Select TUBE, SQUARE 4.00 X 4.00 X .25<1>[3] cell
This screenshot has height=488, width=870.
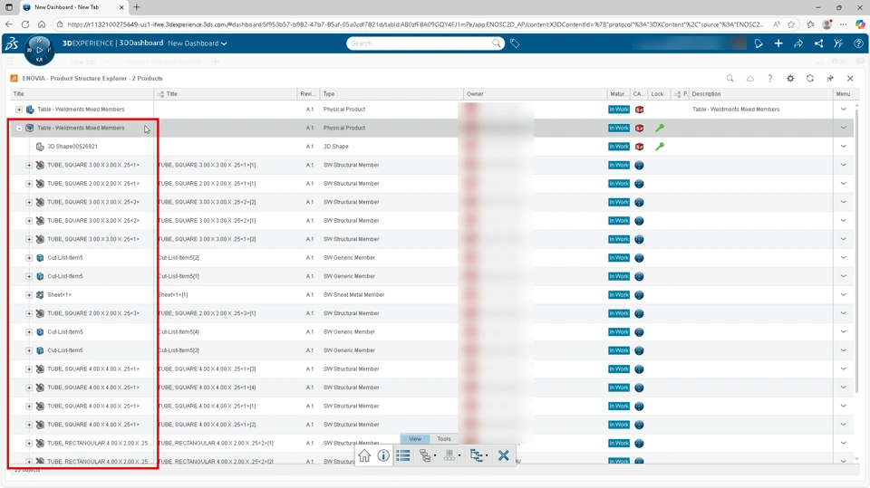pyautogui.click(x=207, y=368)
